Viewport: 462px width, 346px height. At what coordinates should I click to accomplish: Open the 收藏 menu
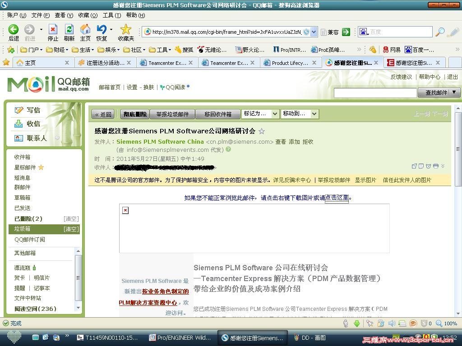click(88, 15)
